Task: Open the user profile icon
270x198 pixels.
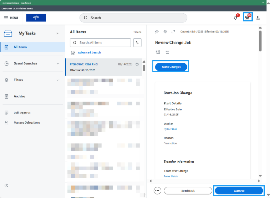Action: click(258, 18)
